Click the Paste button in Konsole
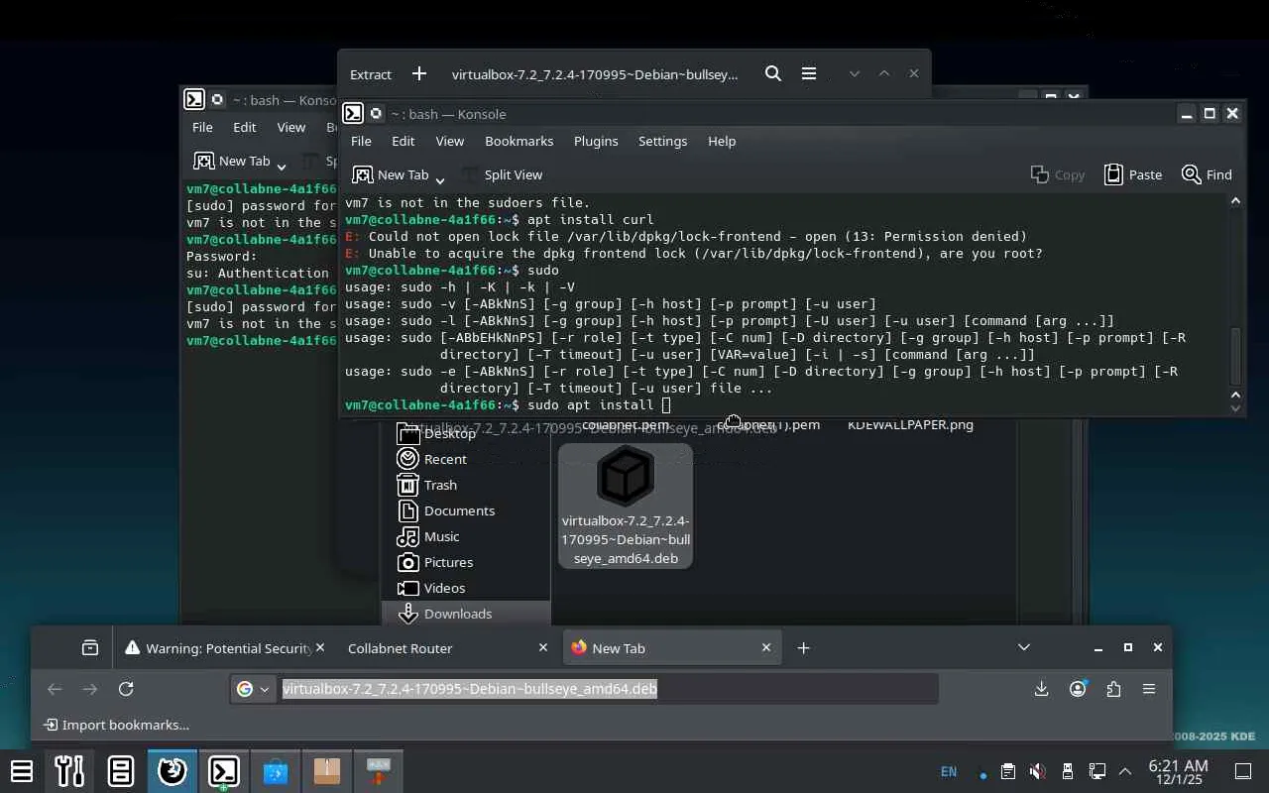 1132,174
